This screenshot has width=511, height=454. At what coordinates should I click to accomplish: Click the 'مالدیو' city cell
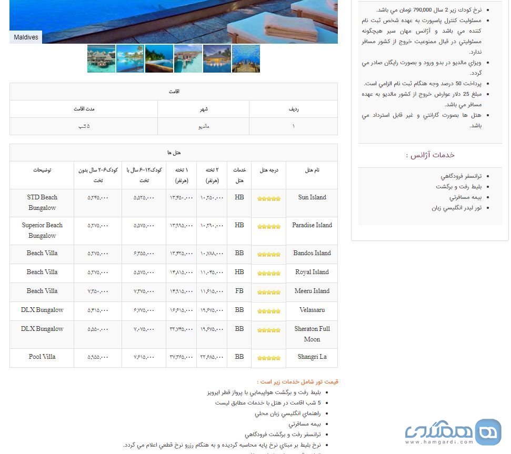204,126
